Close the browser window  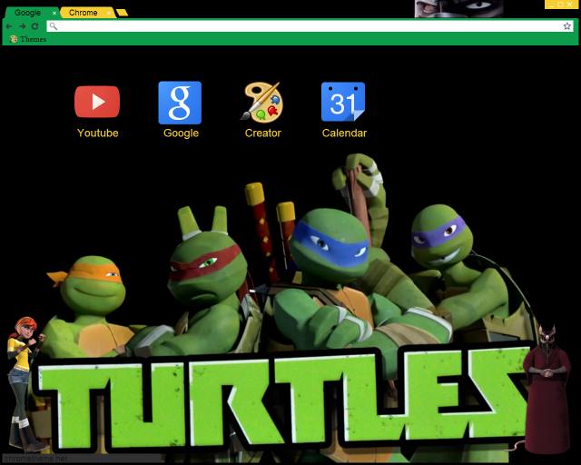coord(570,5)
